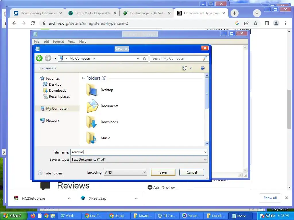This screenshot has width=294, height=220.
Task: Select Recent places in navigation pane
Action: click(57, 97)
